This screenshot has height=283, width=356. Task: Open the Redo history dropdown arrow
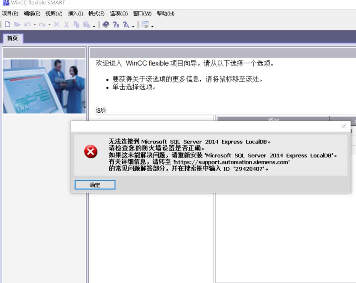[x=49, y=24]
